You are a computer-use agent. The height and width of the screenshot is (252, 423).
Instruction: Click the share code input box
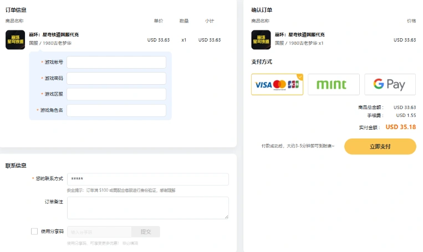point(99,232)
